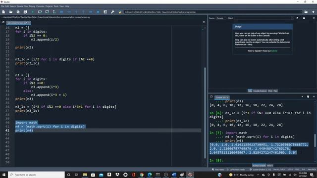Open the editor pane options menu
This screenshot has width=317, height=178.
coord(204,22)
